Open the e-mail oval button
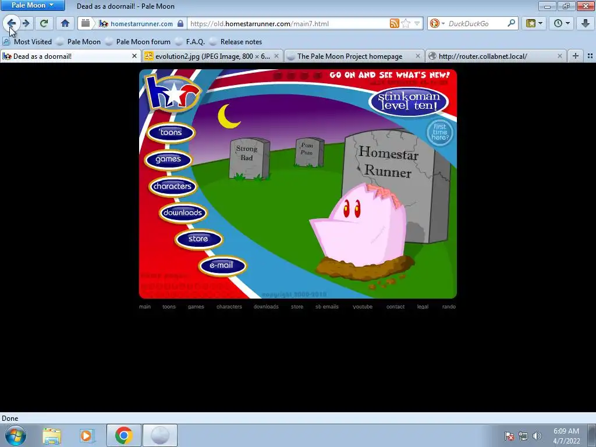 pos(222,265)
